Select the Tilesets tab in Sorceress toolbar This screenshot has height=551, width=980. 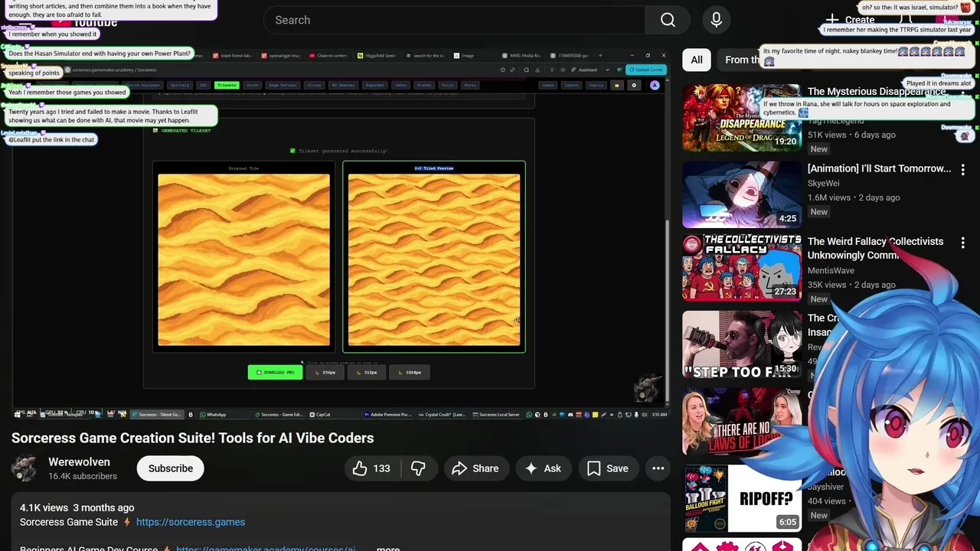click(x=227, y=85)
